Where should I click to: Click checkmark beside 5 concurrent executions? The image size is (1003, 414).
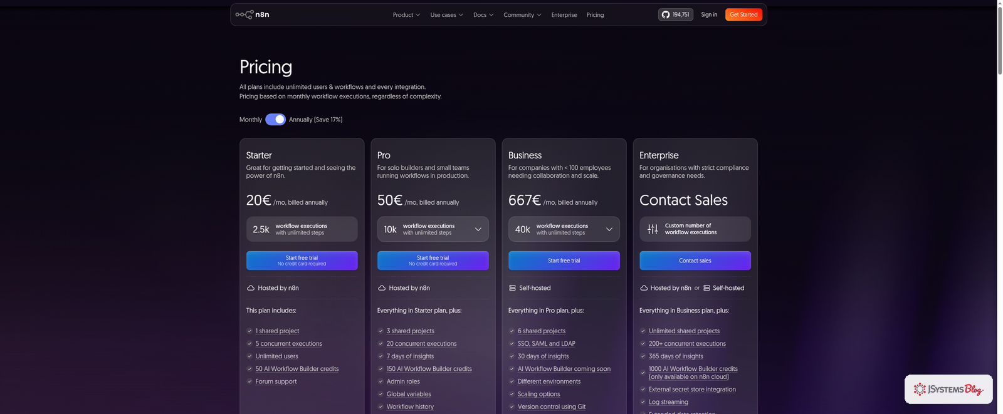tap(249, 344)
